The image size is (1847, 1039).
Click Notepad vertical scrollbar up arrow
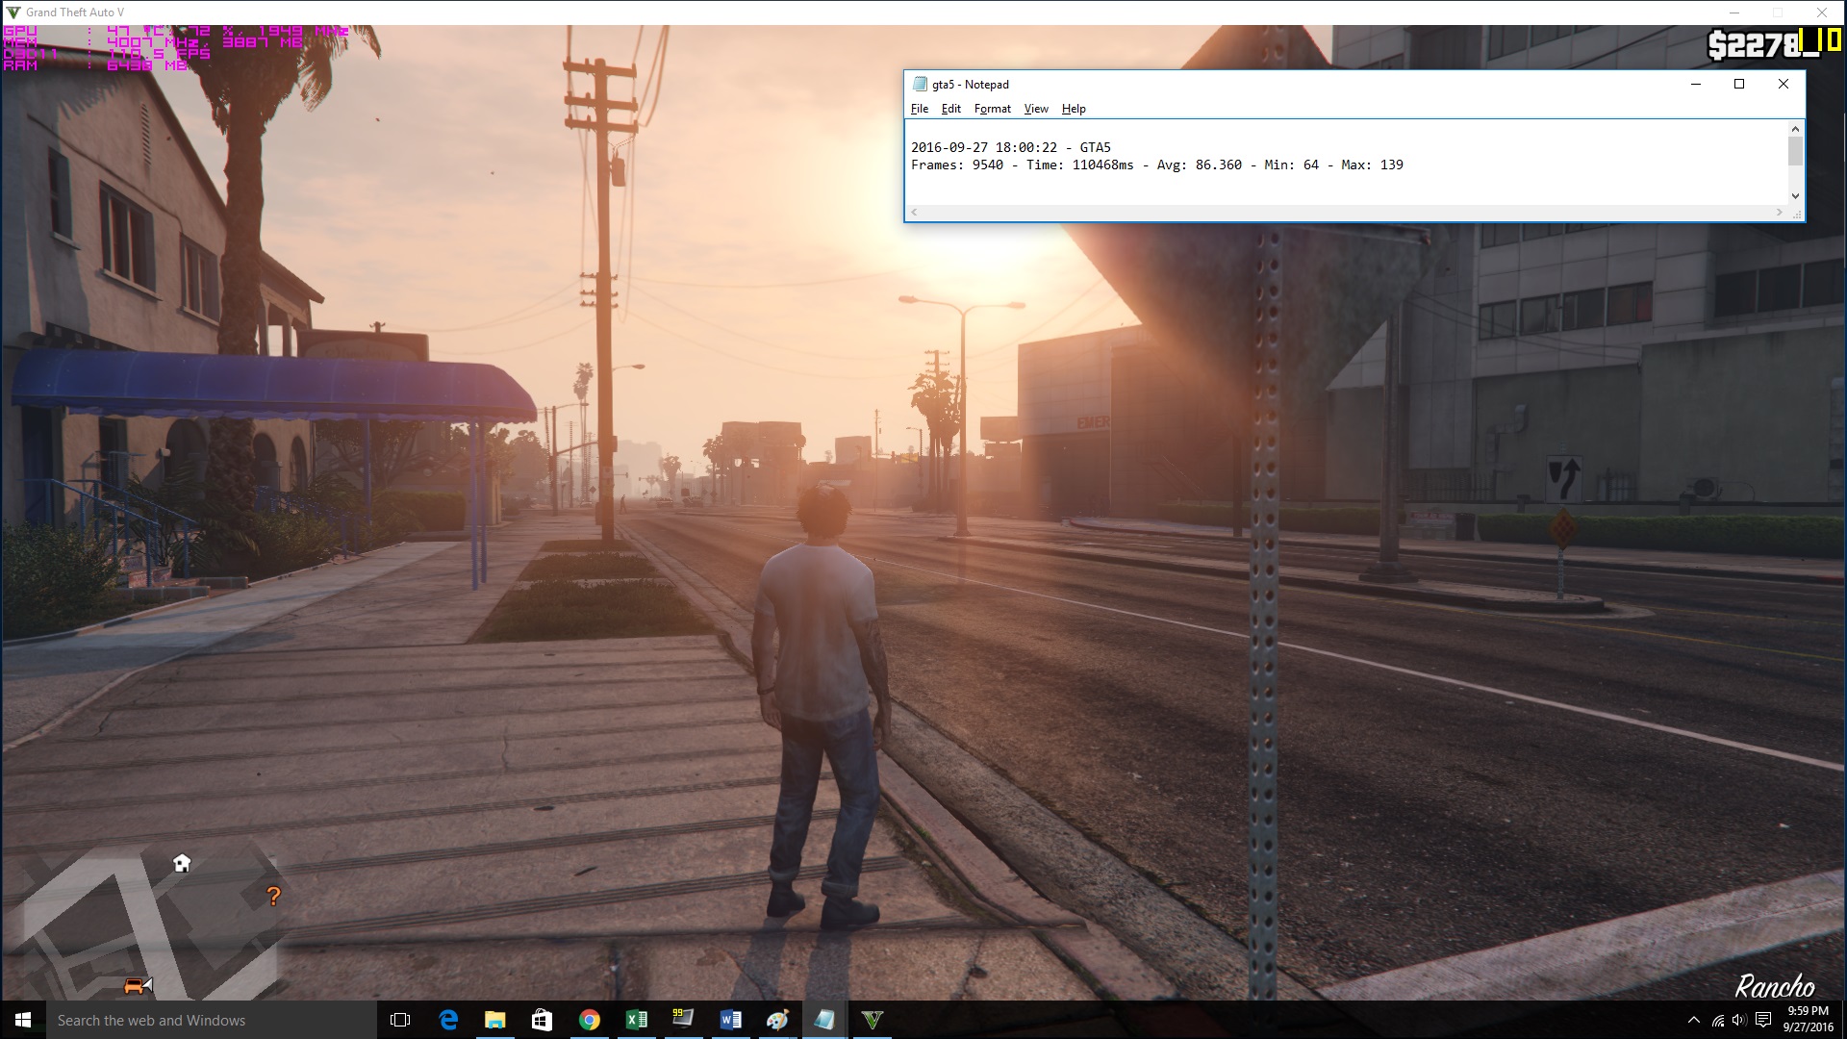1795,128
